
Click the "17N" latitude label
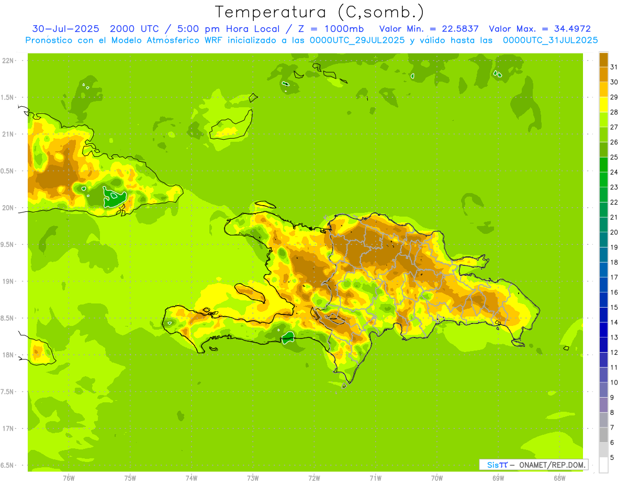8,428
